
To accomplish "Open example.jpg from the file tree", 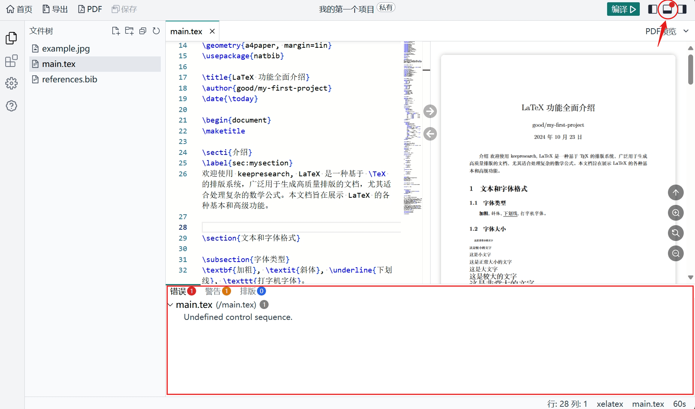I will pos(65,48).
